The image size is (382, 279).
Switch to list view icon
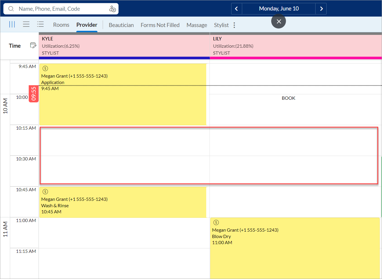(x=40, y=24)
